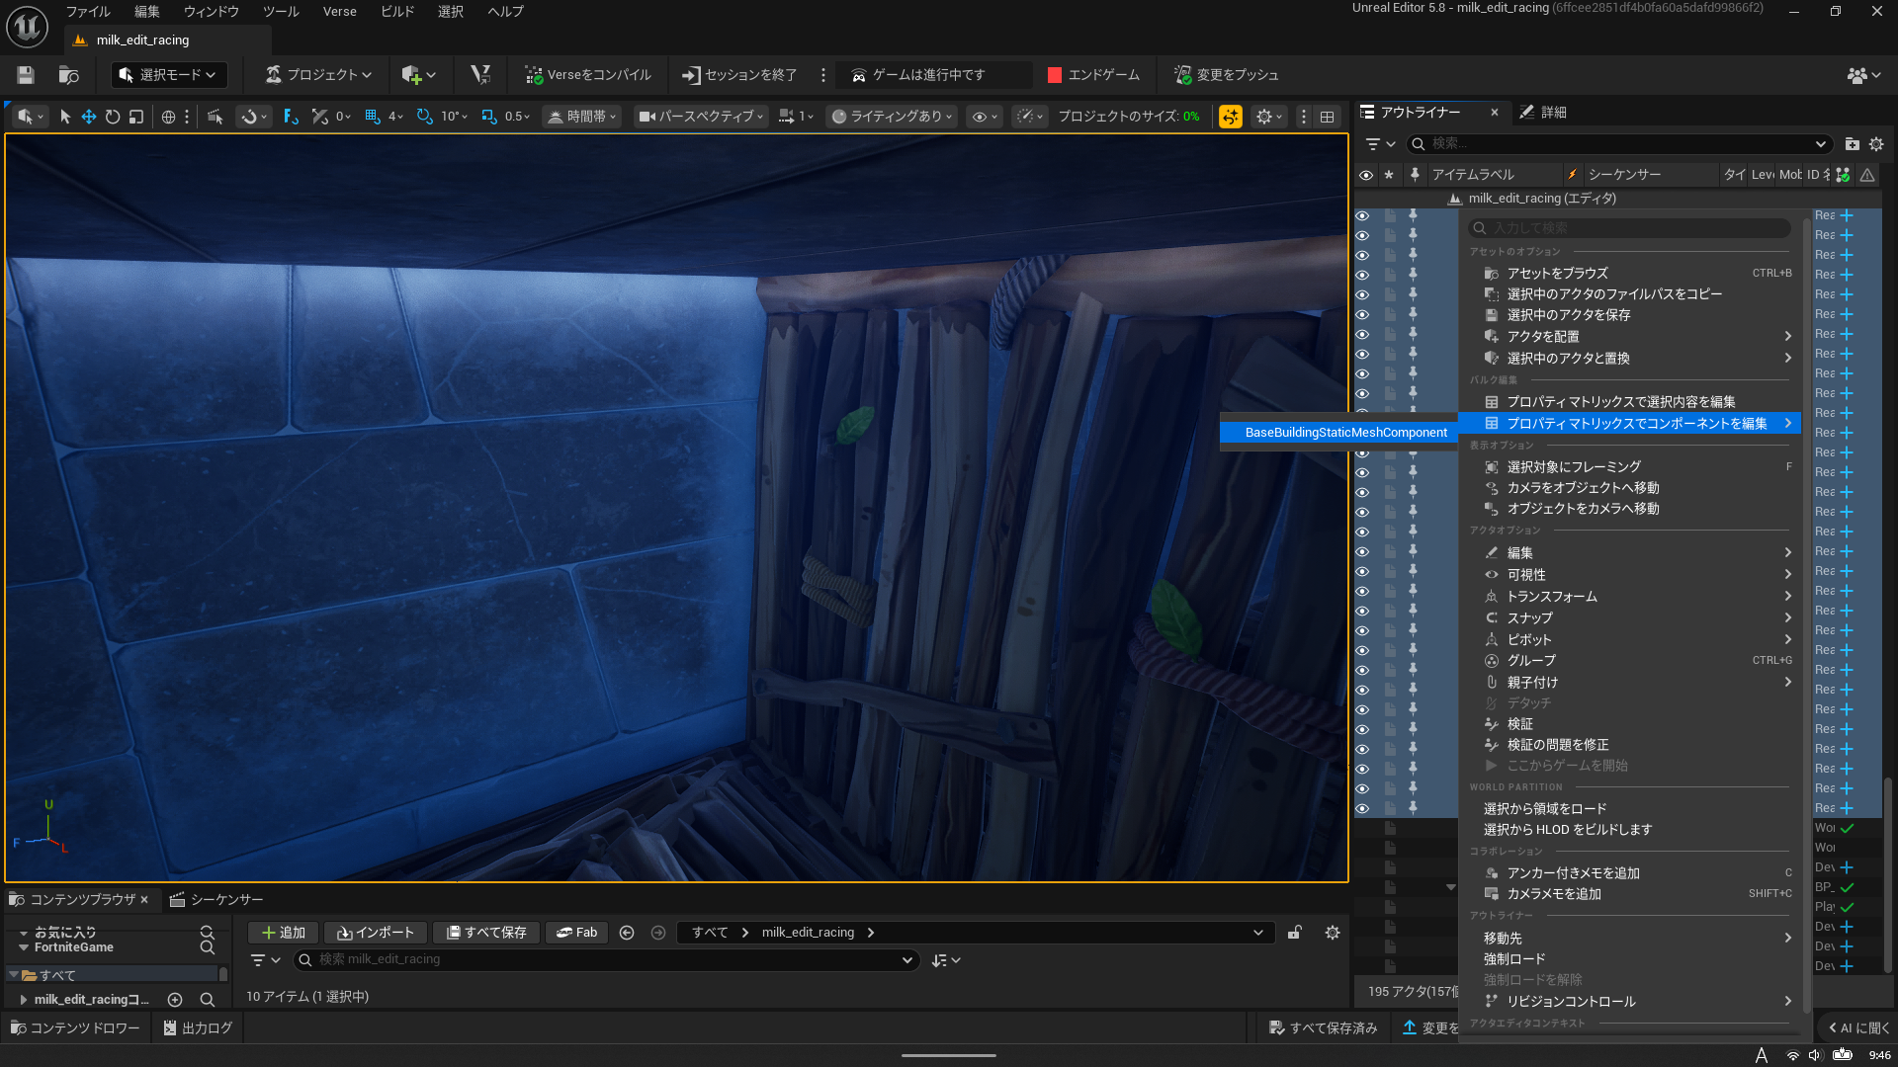The height and width of the screenshot is (1067, 1898).
Task: Open viewport settings gear
Action: [x=1268, y=117]
